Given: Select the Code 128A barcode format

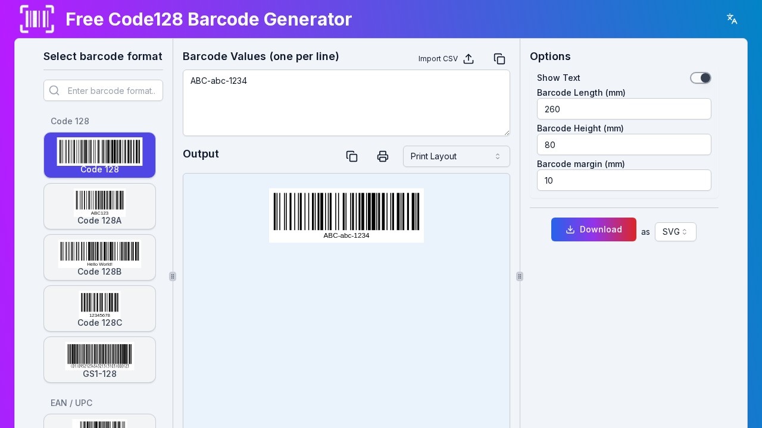Looking at the screenshot, I should pos(99,206).
